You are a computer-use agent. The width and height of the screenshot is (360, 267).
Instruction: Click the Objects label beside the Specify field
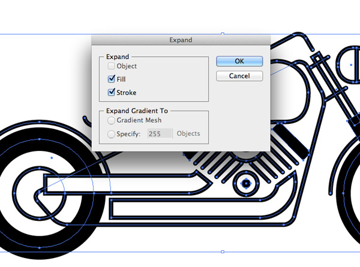click(x=188, y=133)
